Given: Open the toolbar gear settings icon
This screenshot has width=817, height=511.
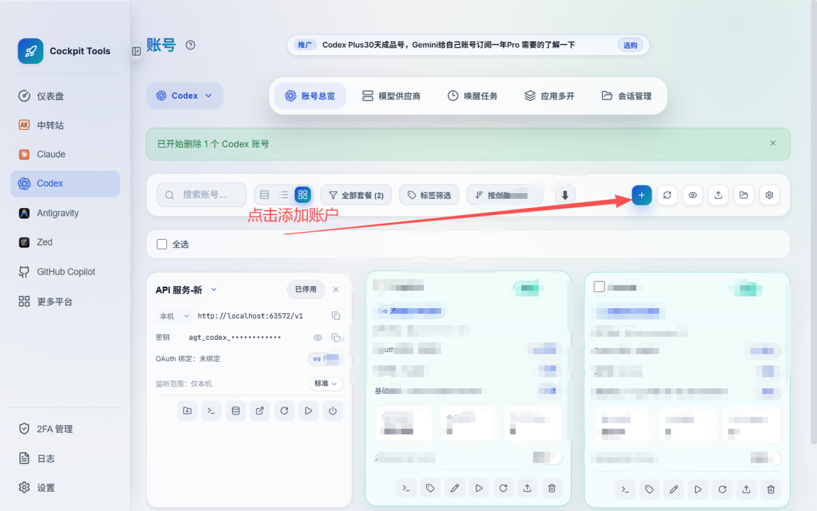Looking at the screenshot, I should click(x=769, y=195).
